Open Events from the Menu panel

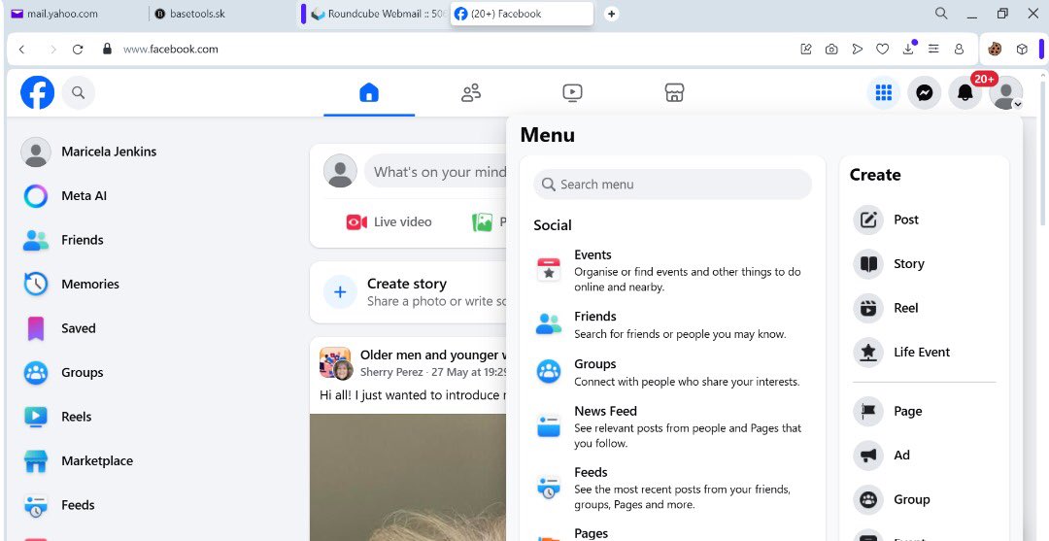pos(672,270)
